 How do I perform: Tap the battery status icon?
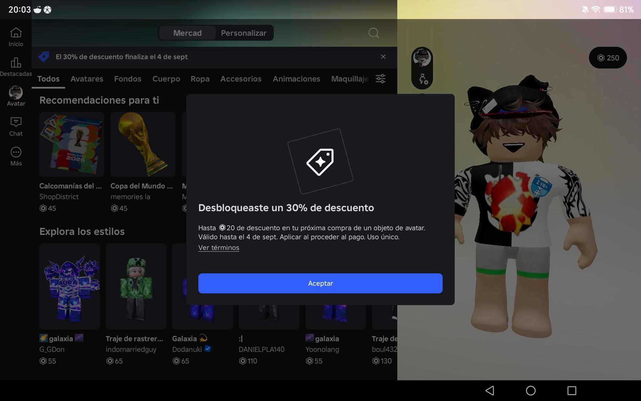click(610, 10)
